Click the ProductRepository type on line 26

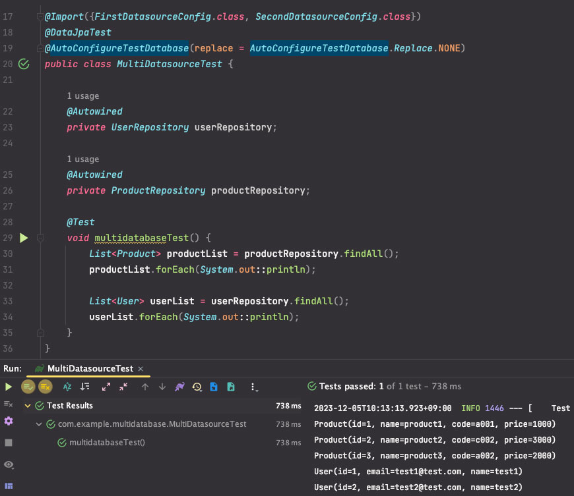(x=158, y=190)
